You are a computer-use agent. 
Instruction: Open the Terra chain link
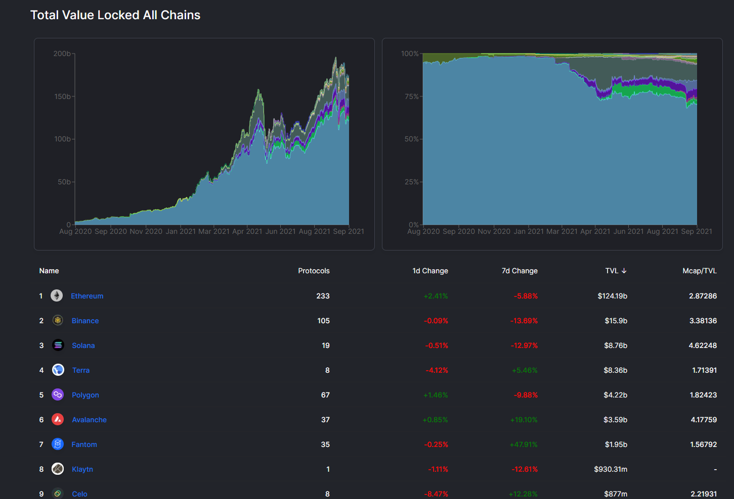81,370
